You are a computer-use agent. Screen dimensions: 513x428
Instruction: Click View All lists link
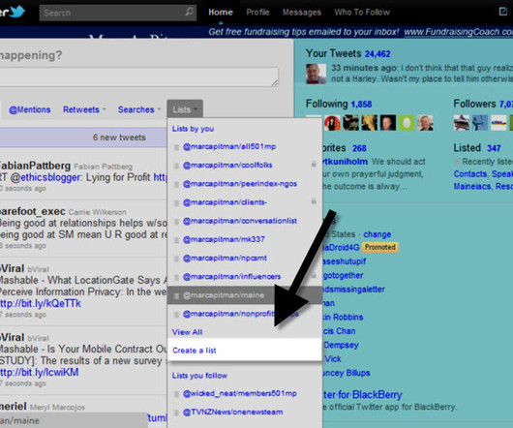[x=187, y=332]
